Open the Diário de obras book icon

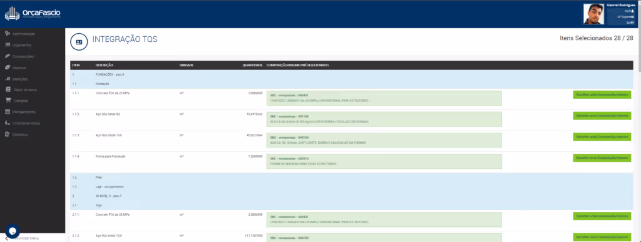click(x=8, y=89)
